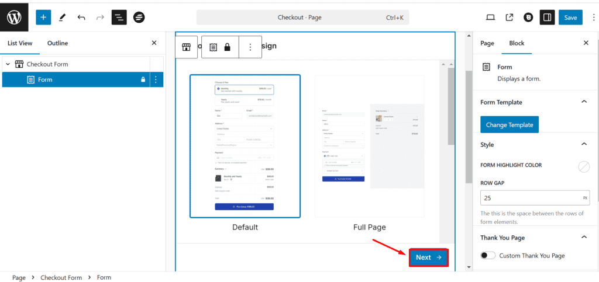Viewport: 599px width, 282px height.
Task: Open the Form Highlight Color swatch
Action: (583, 167)
